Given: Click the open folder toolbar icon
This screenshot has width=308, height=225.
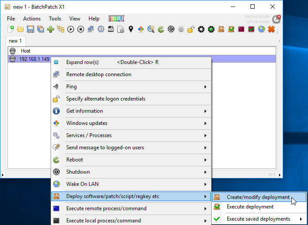Looking at the screenshot, I should click(x=21, y=29).
